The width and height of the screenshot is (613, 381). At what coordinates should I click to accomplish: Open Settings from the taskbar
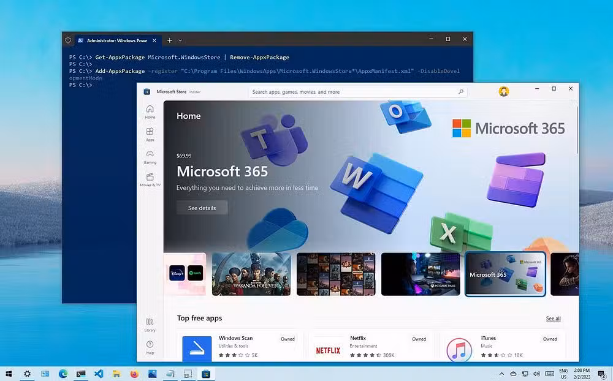(27, 374)
